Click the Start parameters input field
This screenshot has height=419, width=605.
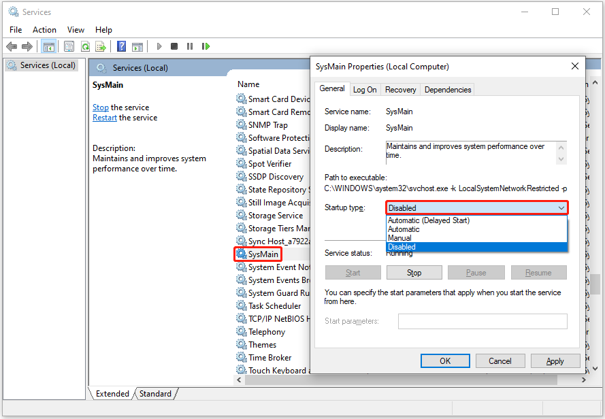(483, 321)
